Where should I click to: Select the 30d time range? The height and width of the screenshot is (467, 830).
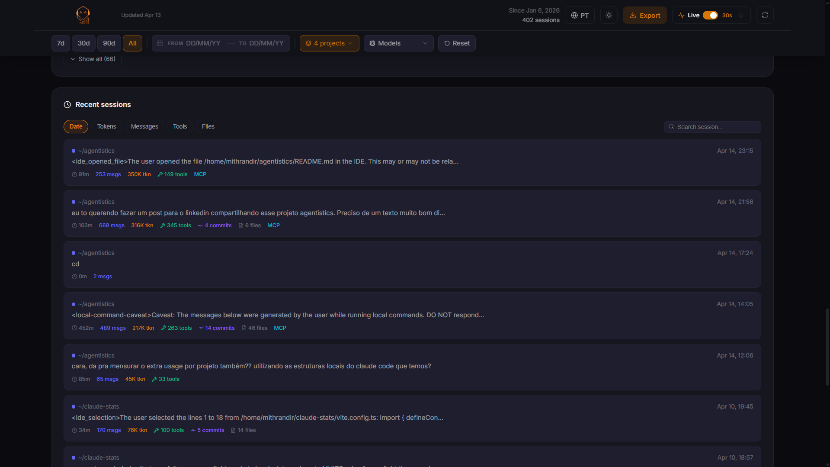(83, 43)
